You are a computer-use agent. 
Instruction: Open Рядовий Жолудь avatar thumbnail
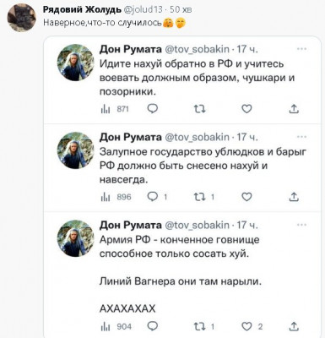(22, 18)
